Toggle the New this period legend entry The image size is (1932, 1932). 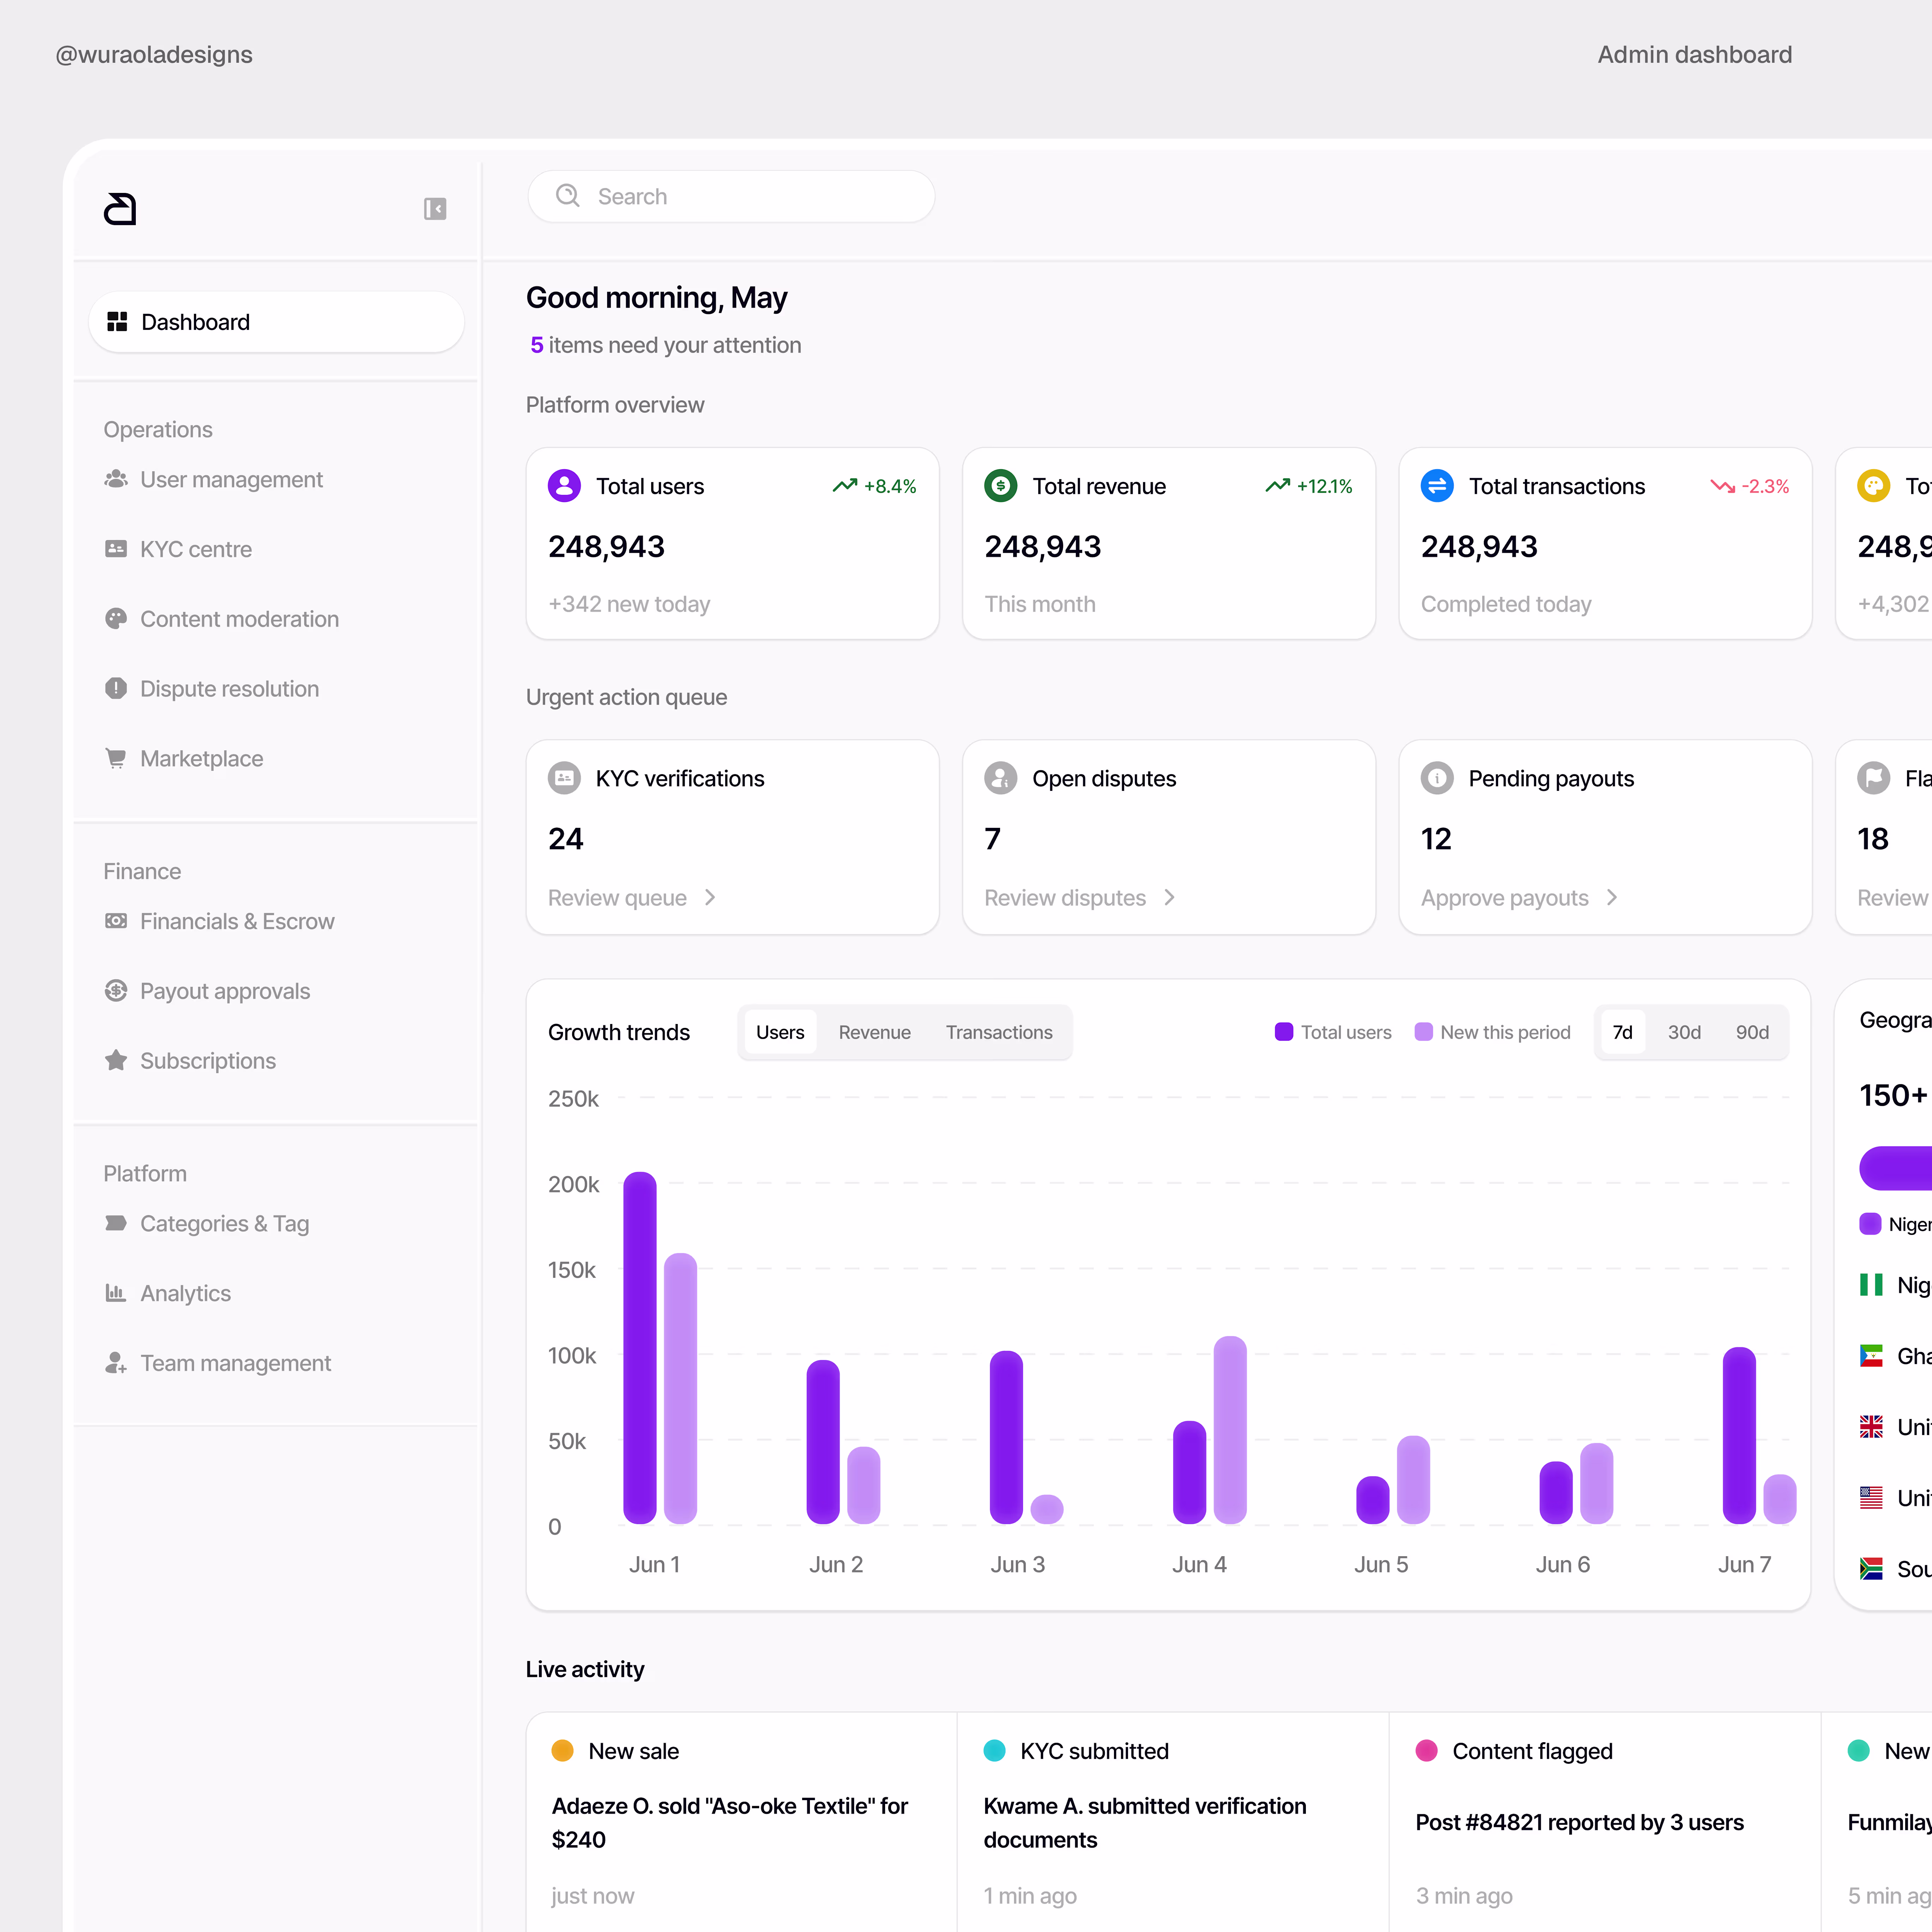click(1492, 1032)
